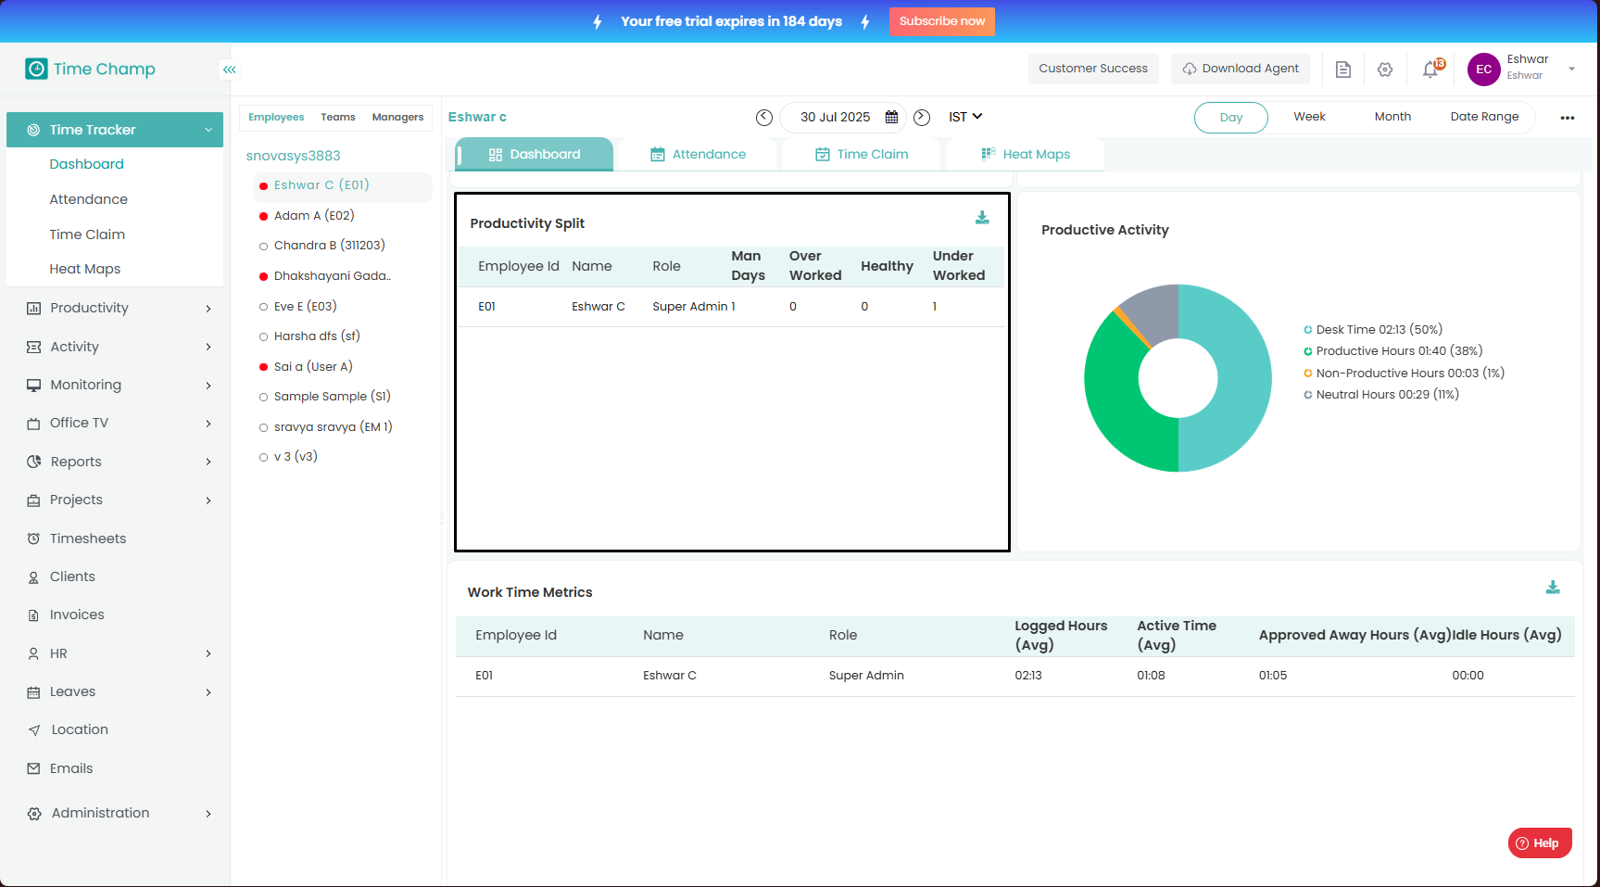Open the Heat Maps tab
The height and width of the screenshot is (887, 1600).
pyautogui.click(x=1026, y=155)
